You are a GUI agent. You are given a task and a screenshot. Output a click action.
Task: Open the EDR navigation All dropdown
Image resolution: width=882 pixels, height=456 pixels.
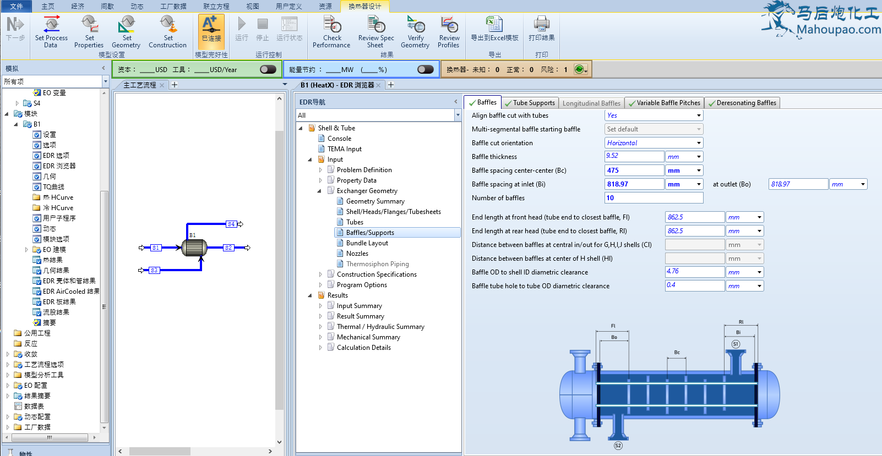click(458, 115)
